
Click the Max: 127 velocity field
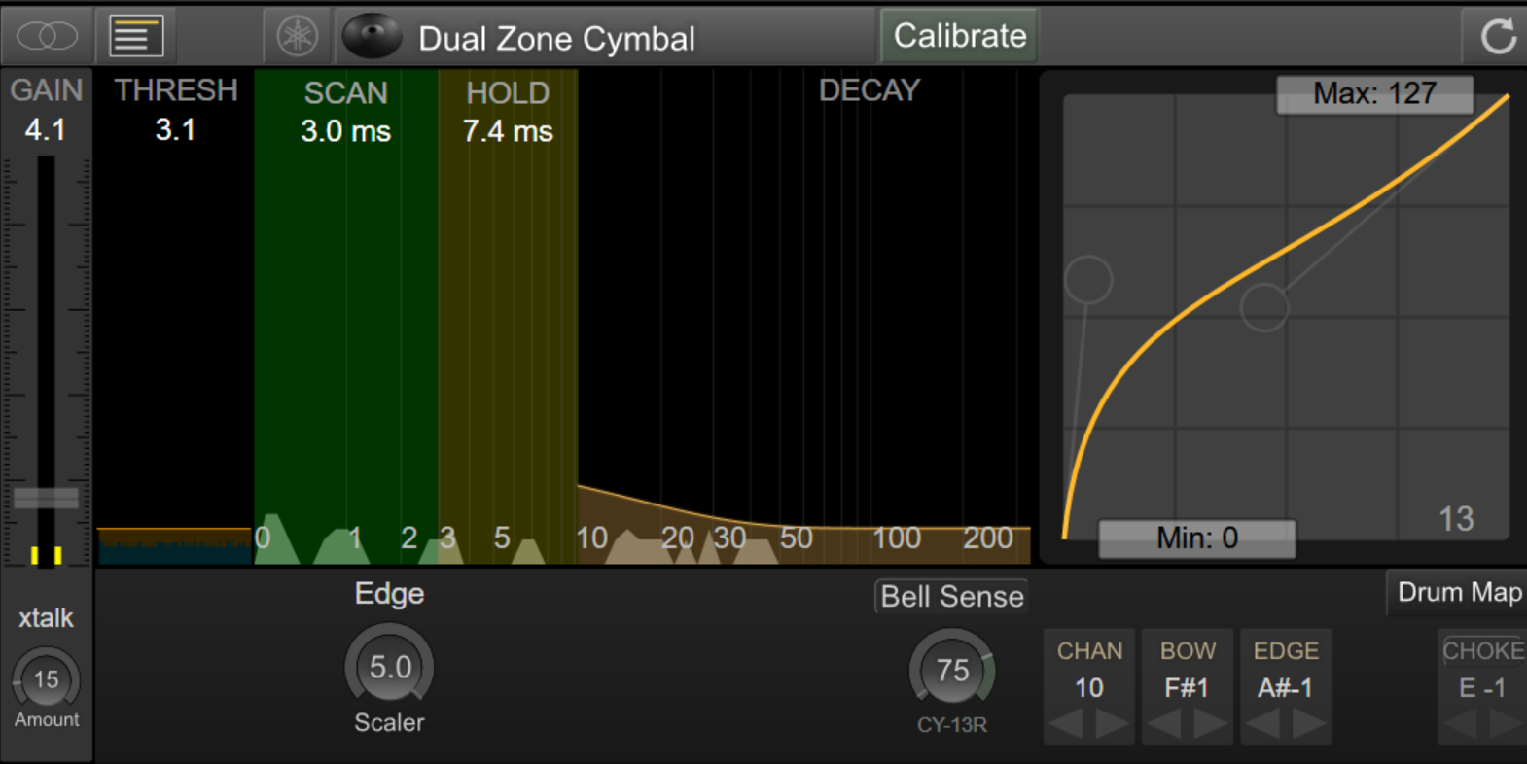1373,94
